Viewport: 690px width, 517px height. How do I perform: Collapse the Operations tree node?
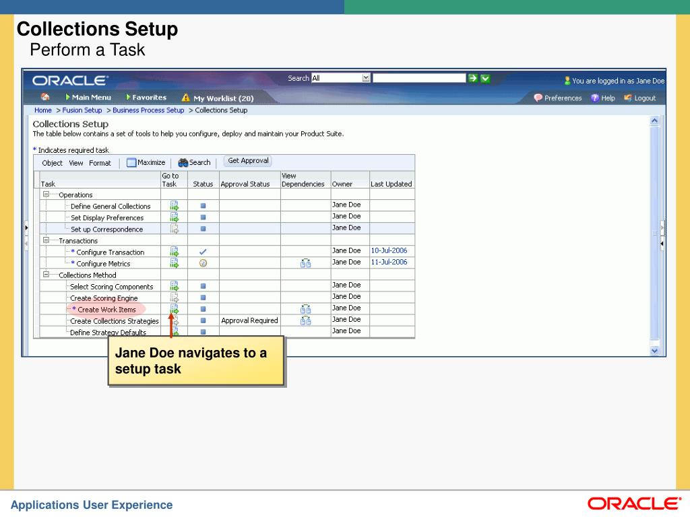46,194
